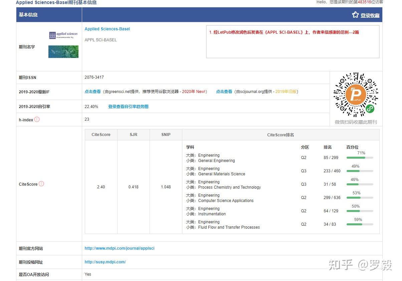The height and width of the screenshot is (281, 402).
Task: Select the SJR value 0.418
Action: click(134, 187)
